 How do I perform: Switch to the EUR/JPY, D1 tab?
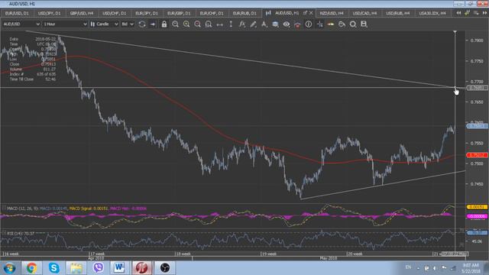click(x=147, y=13)
